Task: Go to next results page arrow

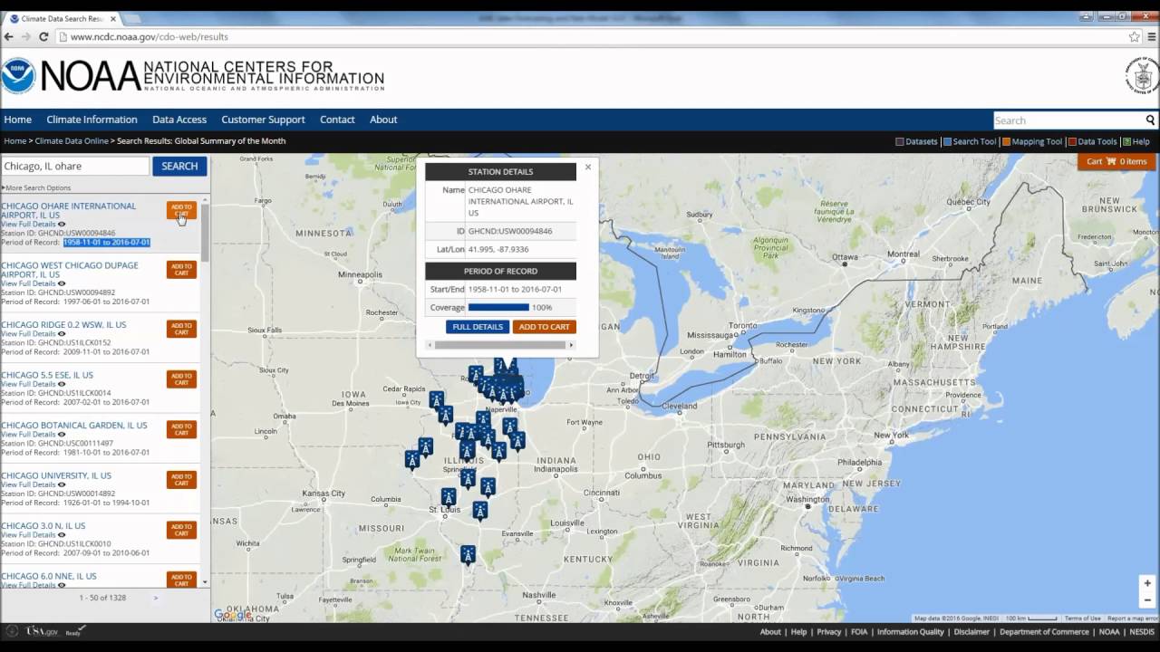Action: click(x=155, y=598)
